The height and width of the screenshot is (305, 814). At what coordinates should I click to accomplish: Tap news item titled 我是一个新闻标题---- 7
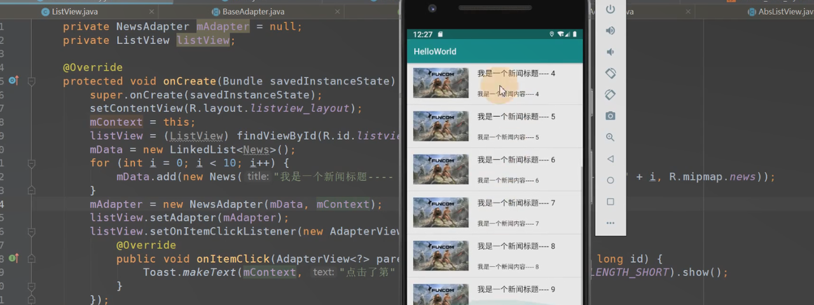(495, 212)
